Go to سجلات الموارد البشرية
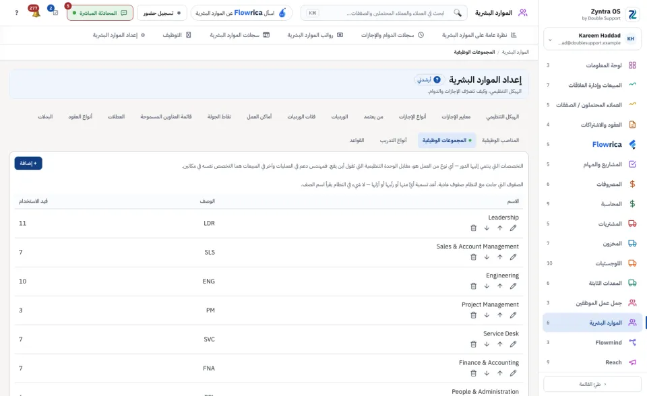Screen dimensions: 647x396 [x=239, y=35]
